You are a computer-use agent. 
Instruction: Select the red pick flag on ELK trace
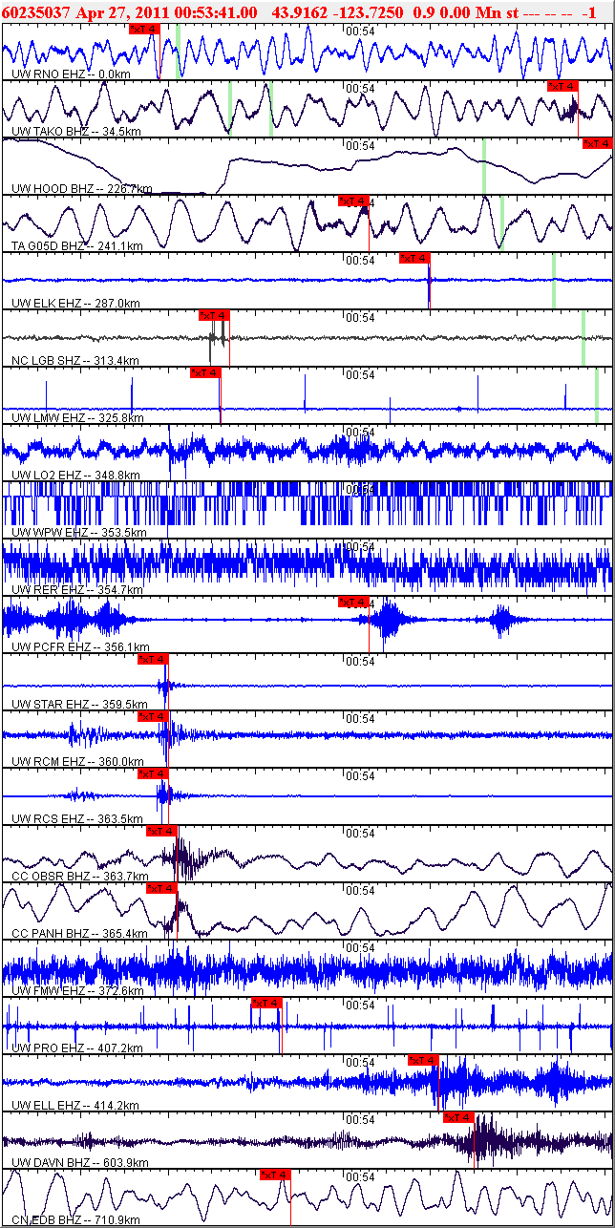[414, 259]
